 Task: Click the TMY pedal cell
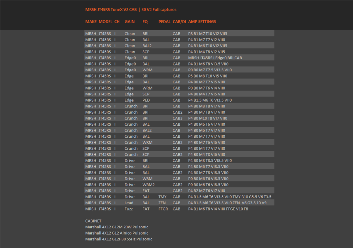[x=163, y=197]
